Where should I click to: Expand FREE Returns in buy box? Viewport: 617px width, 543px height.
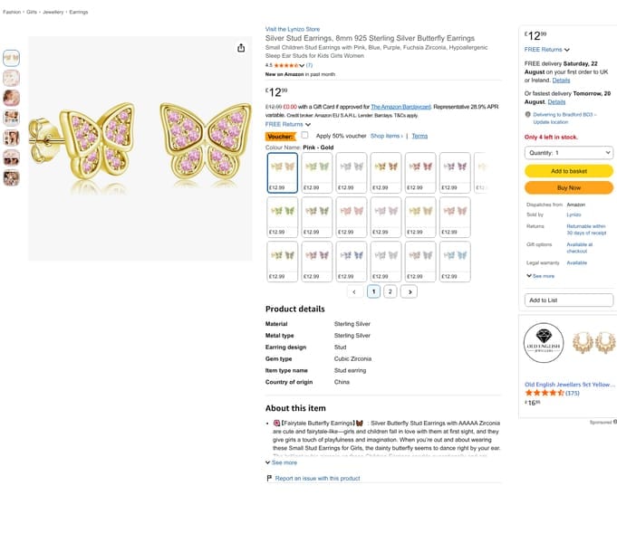click(x=546, y=50)
